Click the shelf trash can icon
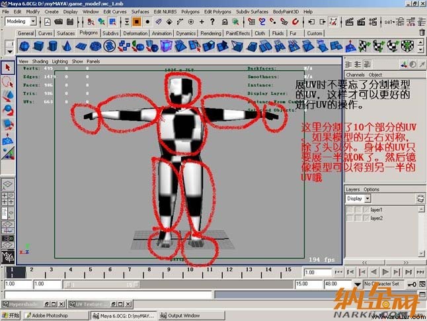 point(422,32)
